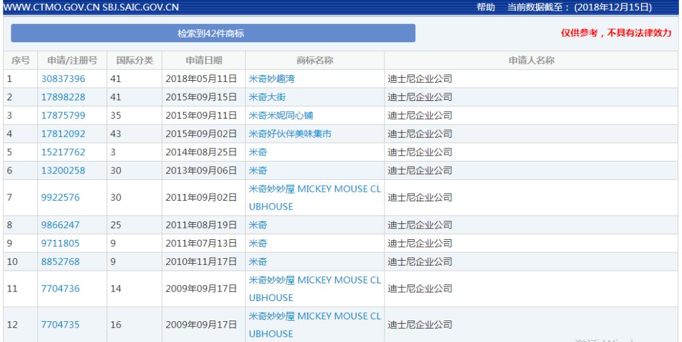
Task: Open 米奇妙妙屋 trademark in row 12
Action: (315, 324)
